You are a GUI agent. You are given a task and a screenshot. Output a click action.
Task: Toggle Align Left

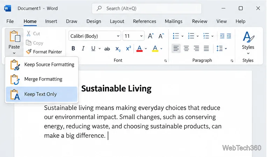click(176, 48)
